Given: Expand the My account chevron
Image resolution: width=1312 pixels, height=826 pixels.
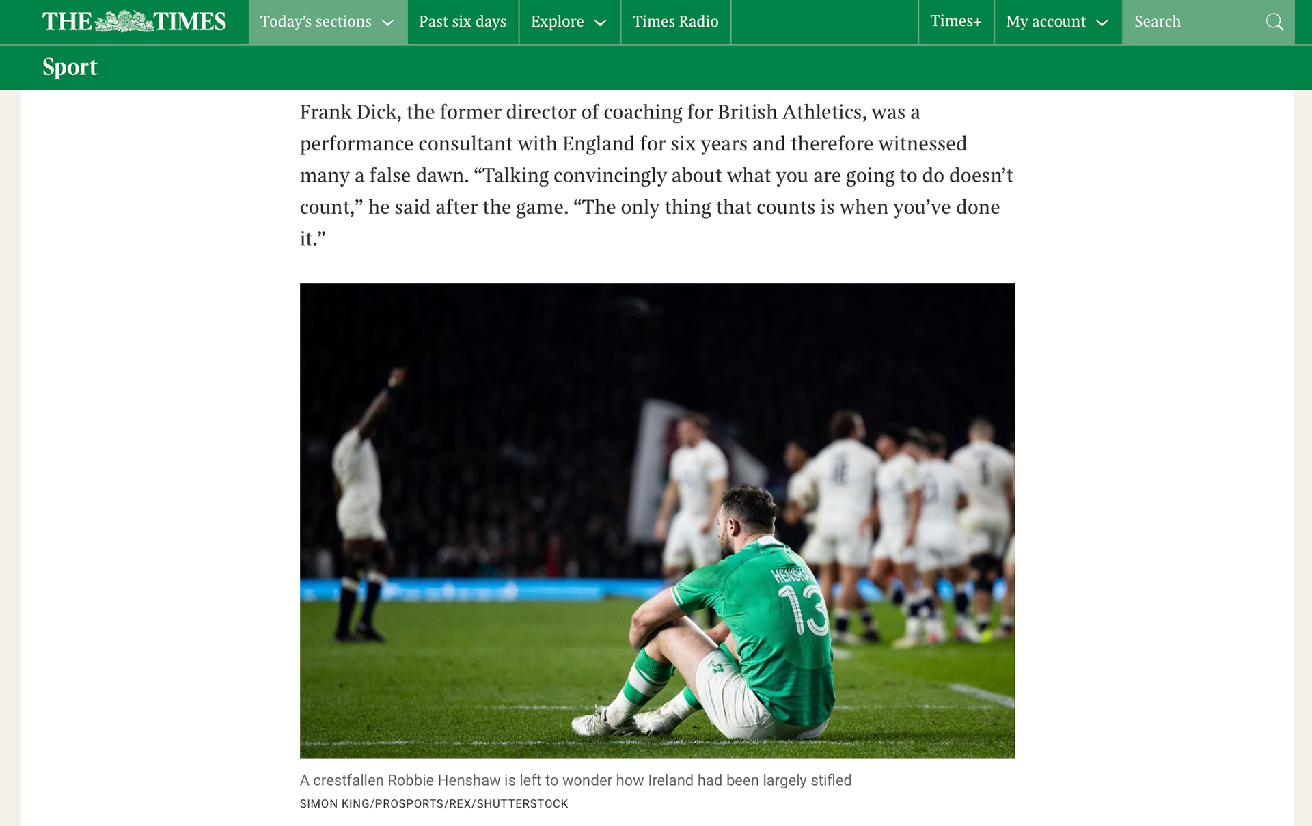Looking at the screenshot, I should (1102, 23).
